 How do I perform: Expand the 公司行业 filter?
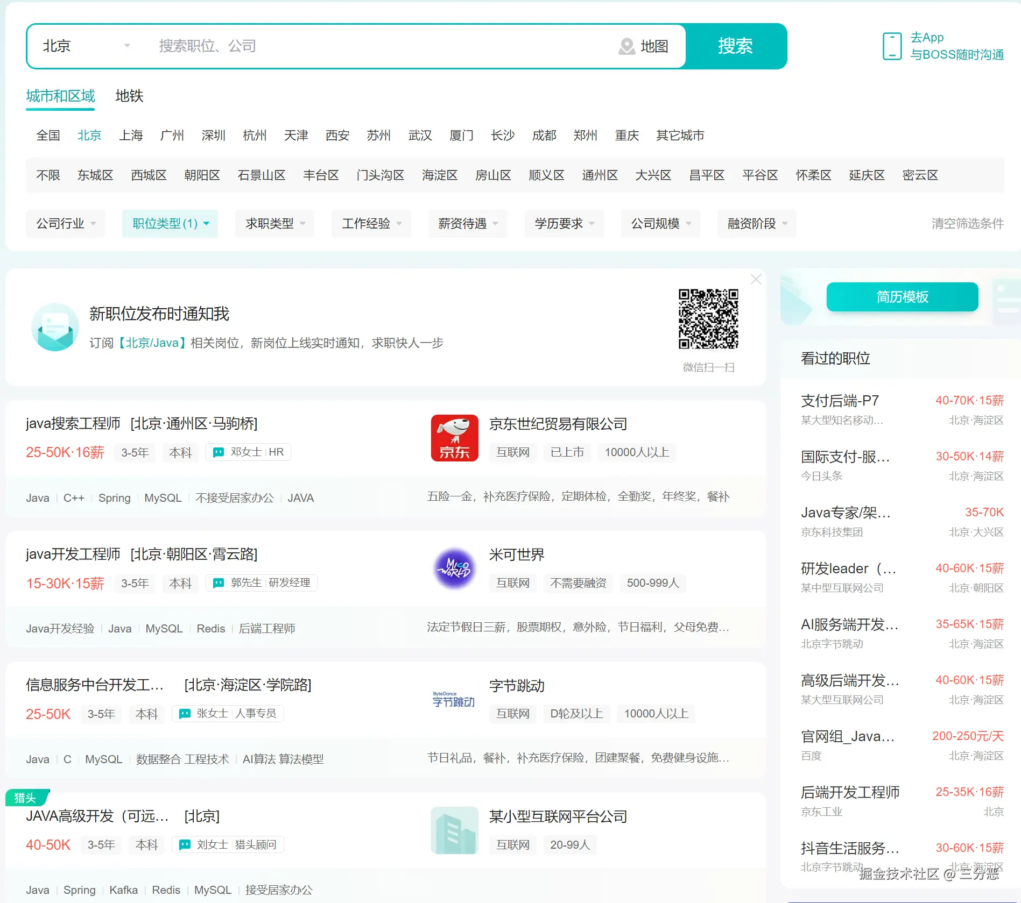66,223
